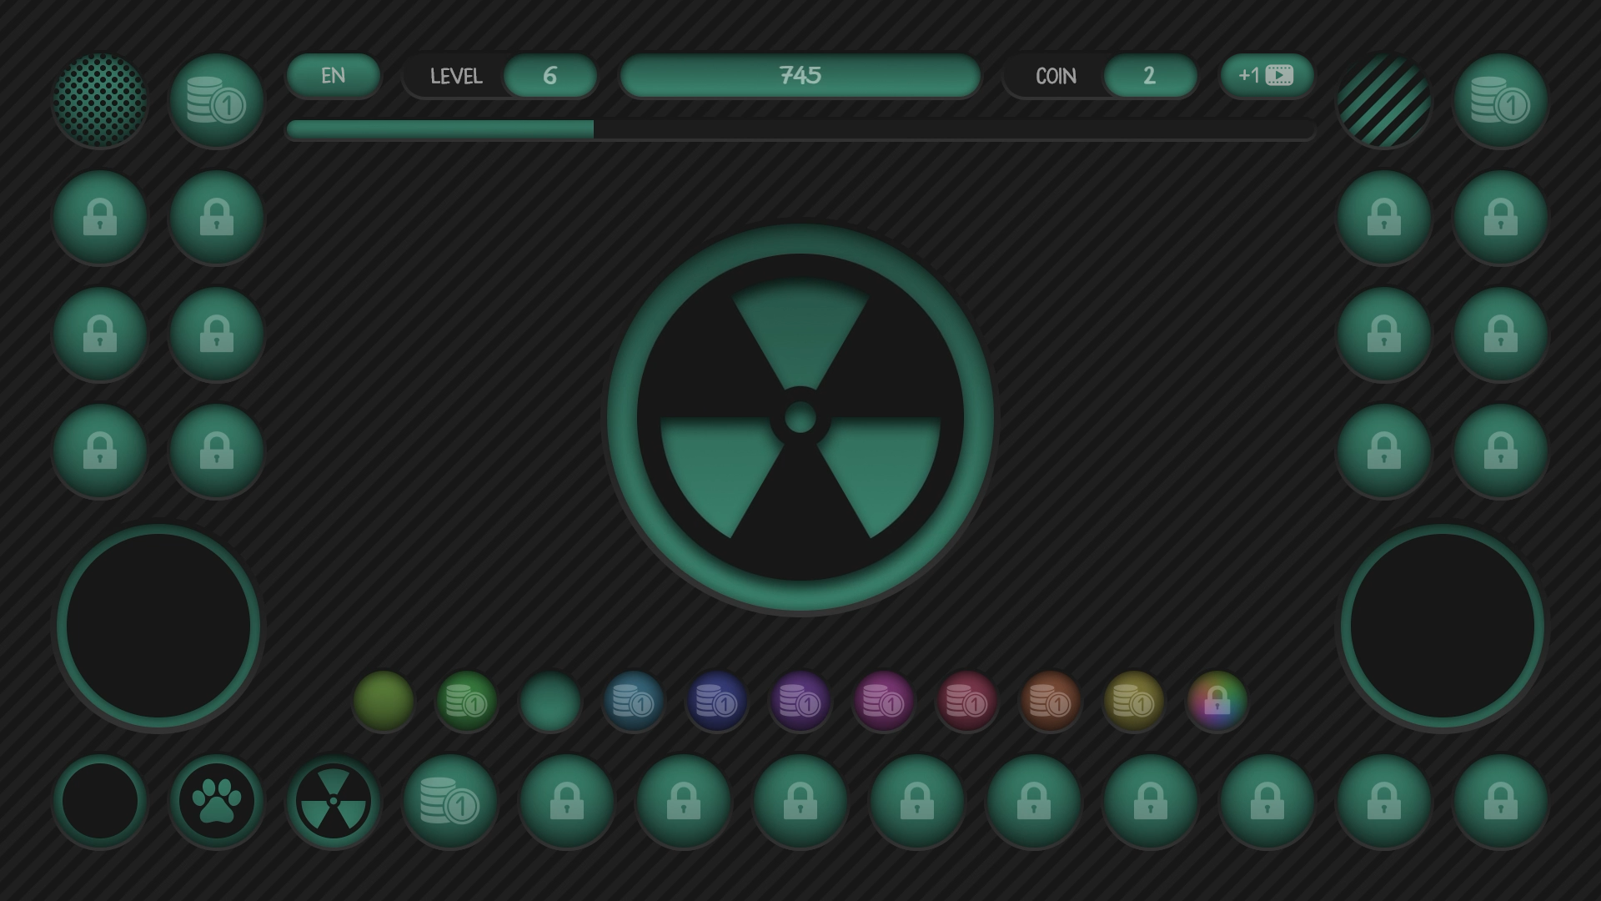Click locked slot directly under the dotted pattern
1601x901 pixels.
[100, 218]
